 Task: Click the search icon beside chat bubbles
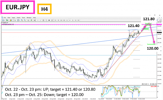157,20
